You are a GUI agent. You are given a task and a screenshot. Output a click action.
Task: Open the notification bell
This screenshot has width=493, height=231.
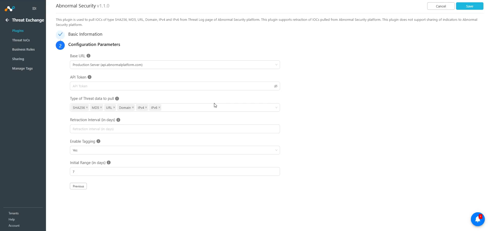[478, 219]
